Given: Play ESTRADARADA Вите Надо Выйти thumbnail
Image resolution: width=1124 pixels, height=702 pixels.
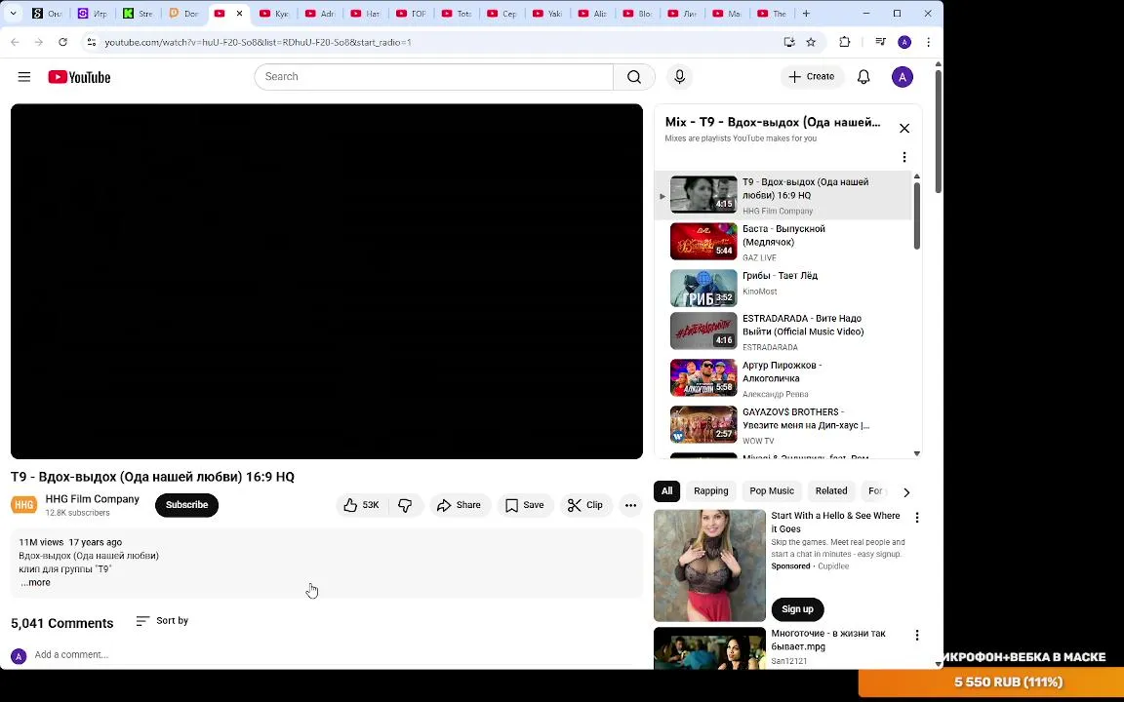Looking at the screenshot, I should pos(703,331).
